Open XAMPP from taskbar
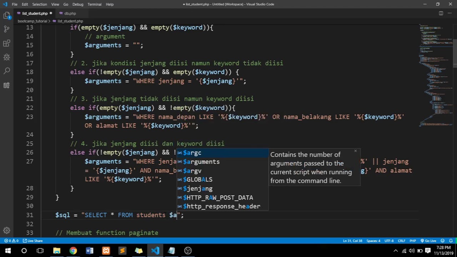Screen dimensions: 457x257 click(106, 251)
